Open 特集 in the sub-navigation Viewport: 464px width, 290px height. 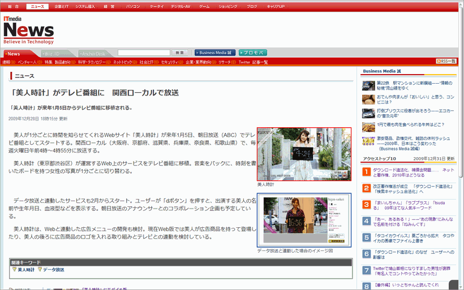pos(48,62)
